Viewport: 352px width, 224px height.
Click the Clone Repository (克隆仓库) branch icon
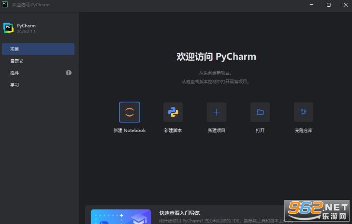[x=304, y=112]
